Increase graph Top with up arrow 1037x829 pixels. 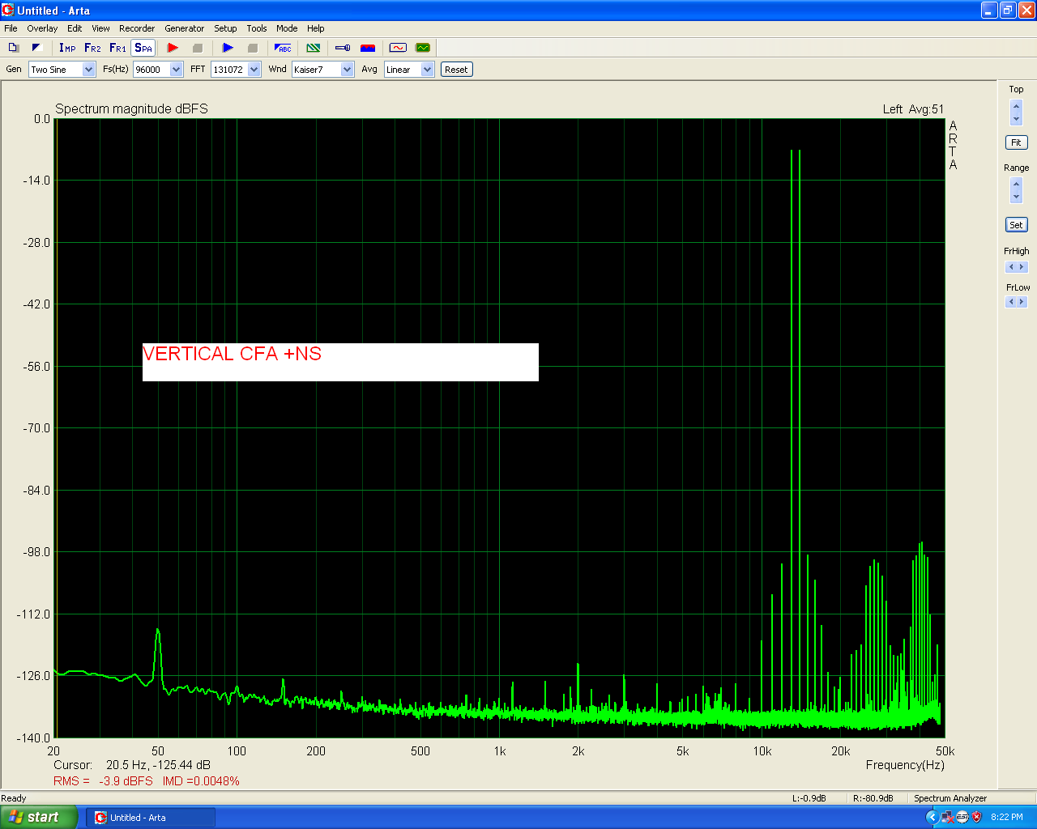(x=1016, y=107)
